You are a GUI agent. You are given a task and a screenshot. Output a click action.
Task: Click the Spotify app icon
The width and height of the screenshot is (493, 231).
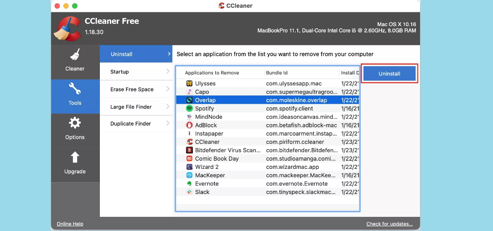coord(189,109)
